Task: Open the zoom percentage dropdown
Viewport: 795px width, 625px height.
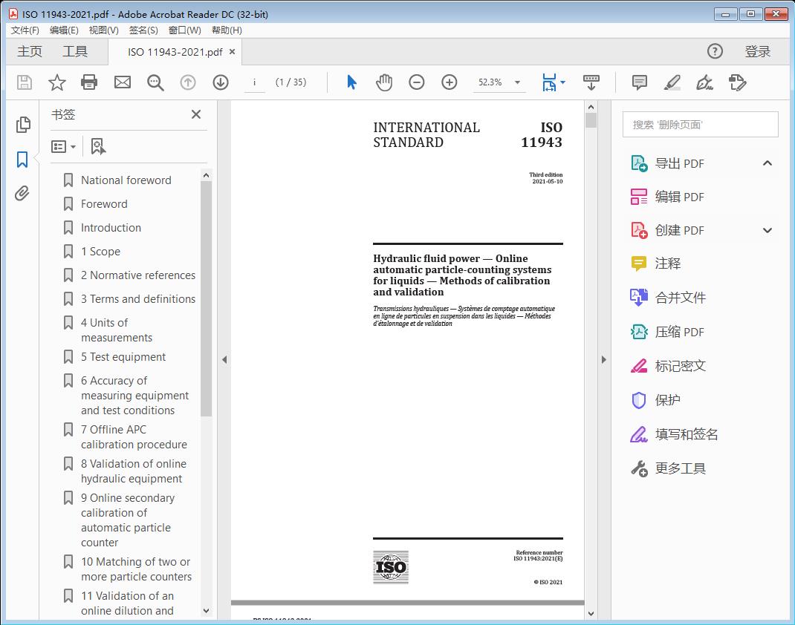Action: click(516, 82)
